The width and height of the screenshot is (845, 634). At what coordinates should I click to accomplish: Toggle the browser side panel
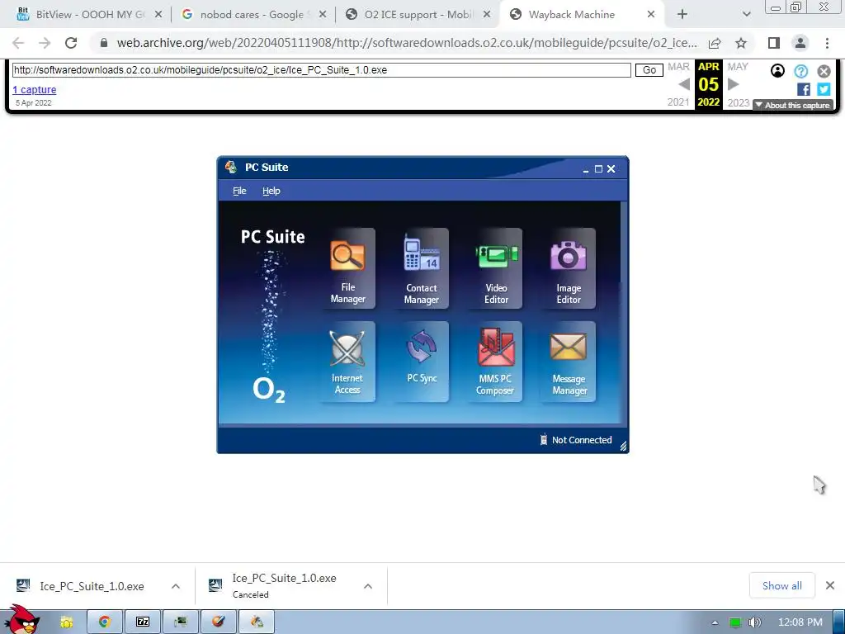tap(774, 43)
